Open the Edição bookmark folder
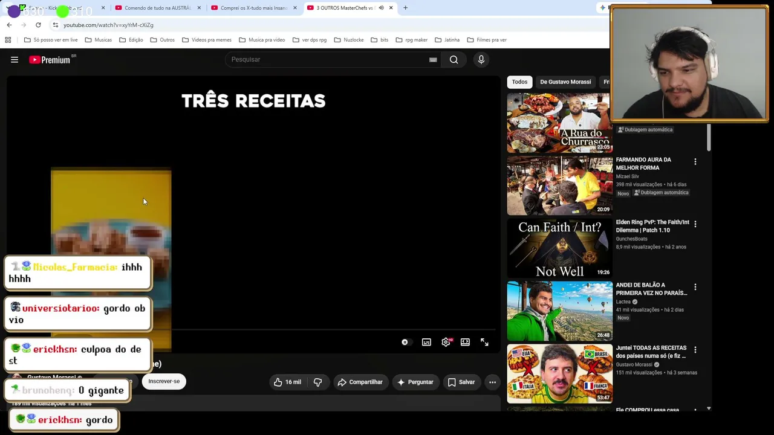Image resolution: width=774 pixels, height=435 pixels. (x=131, y=40)
